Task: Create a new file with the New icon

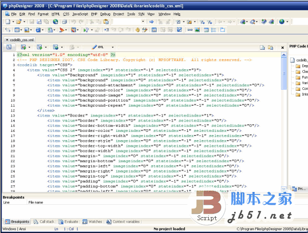Action: click(8, 22)
